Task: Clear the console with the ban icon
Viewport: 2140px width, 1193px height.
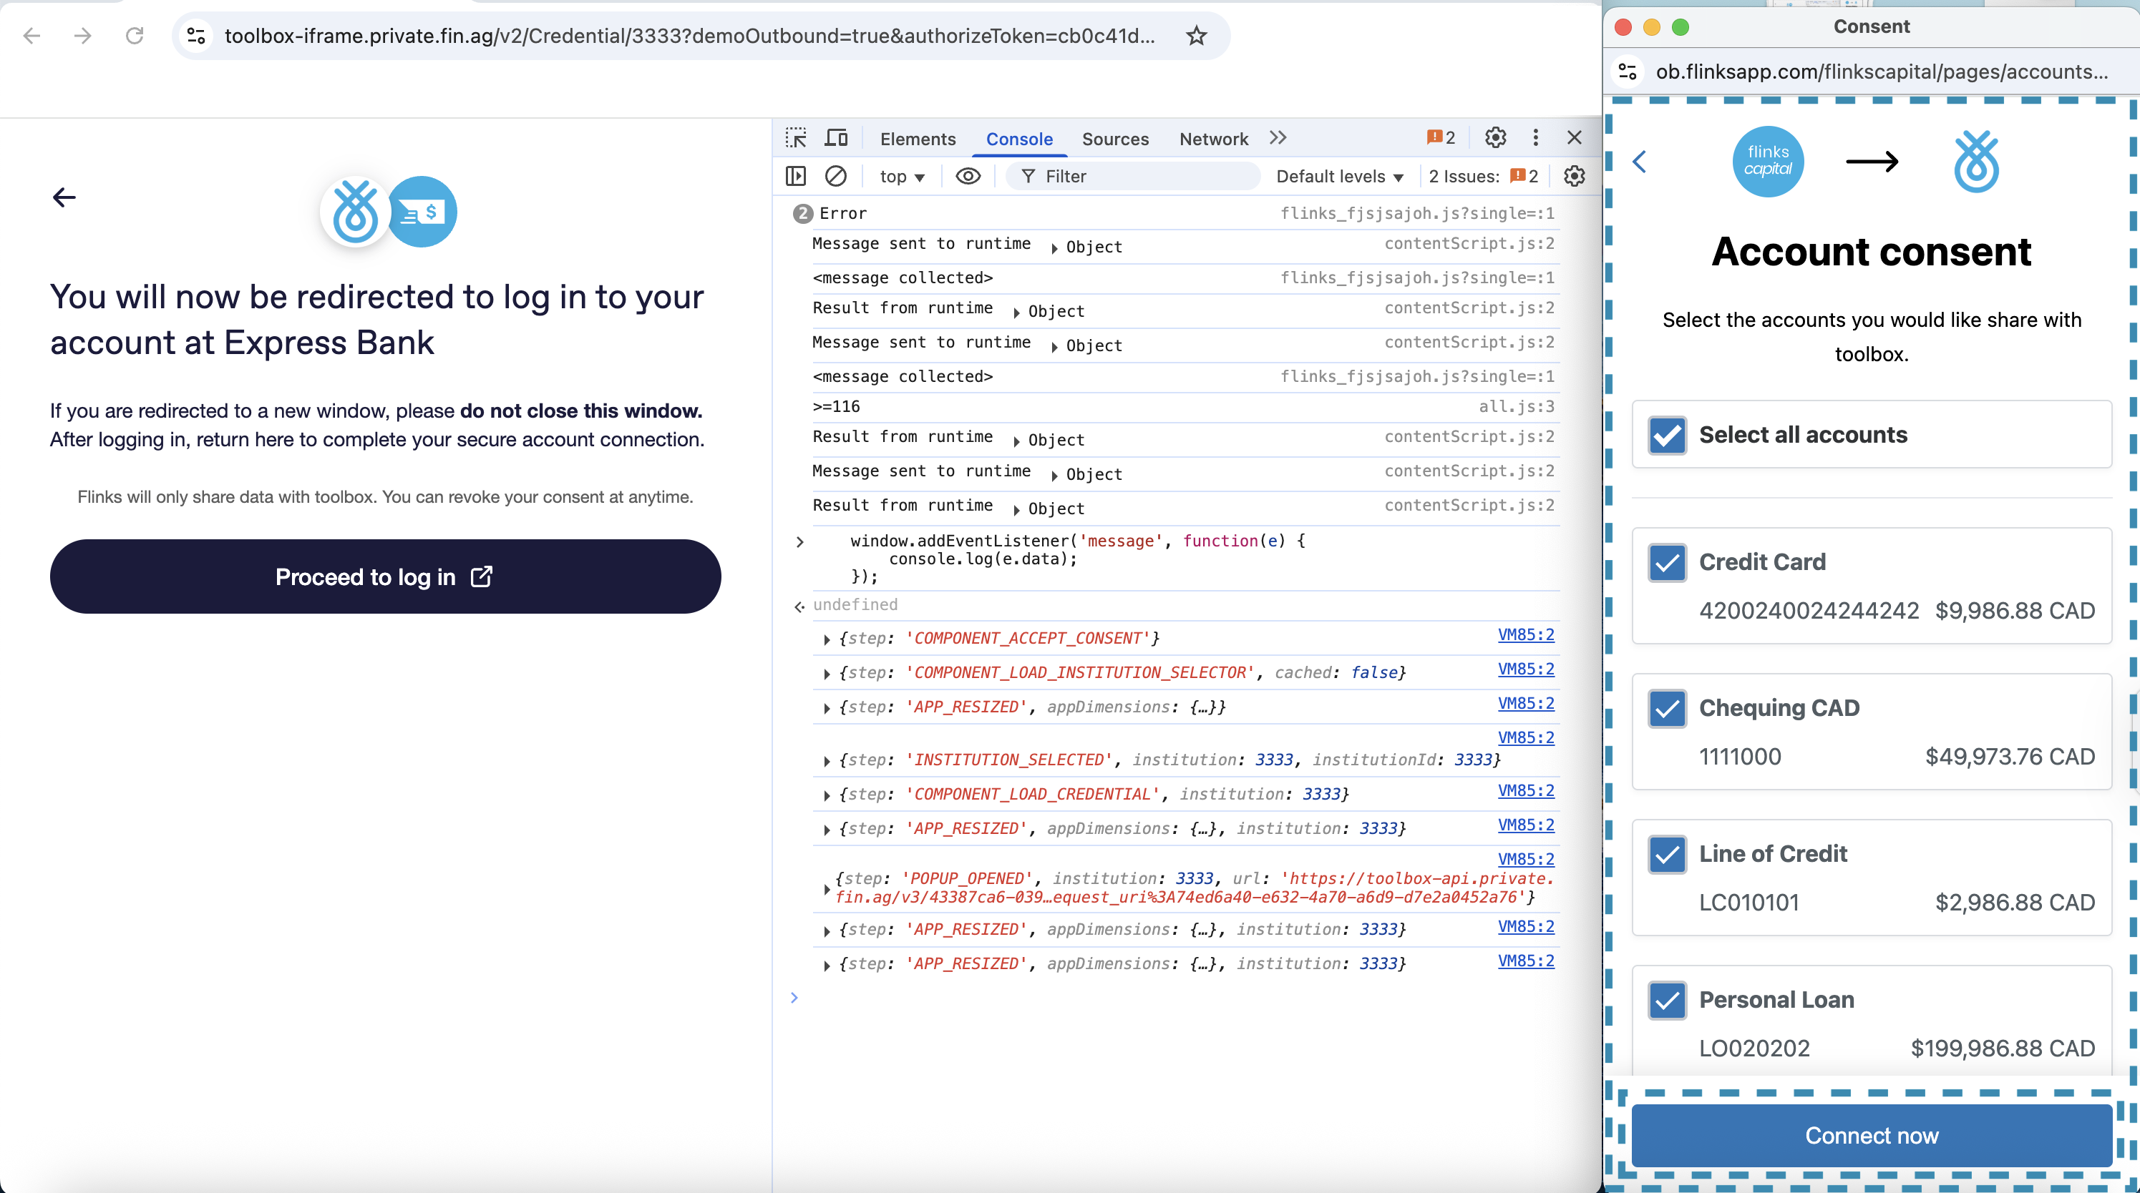Action: coord(836,176)
